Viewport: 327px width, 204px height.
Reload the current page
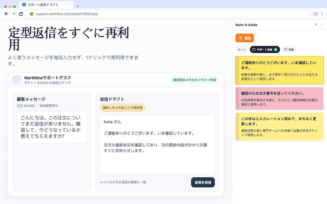pos(21,14)
